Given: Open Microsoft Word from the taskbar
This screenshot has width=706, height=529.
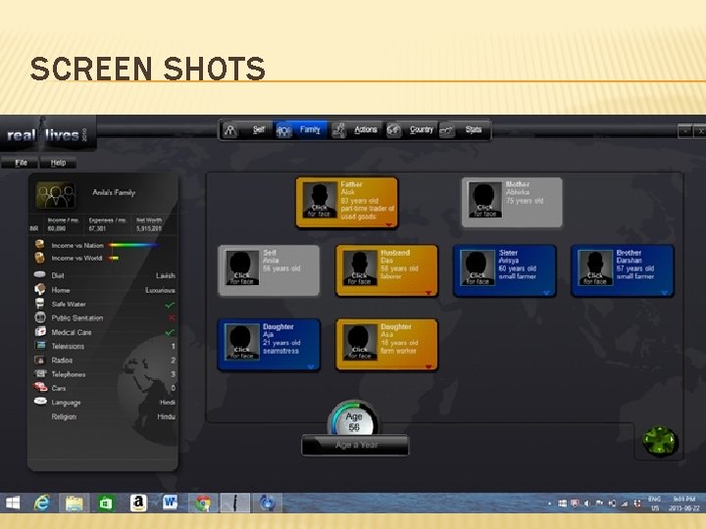Looking at the screenshot, I should pos(171,502).
